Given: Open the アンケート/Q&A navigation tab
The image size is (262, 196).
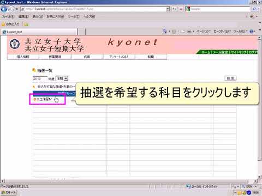Looking at the screenshot, I should [119, 57].
